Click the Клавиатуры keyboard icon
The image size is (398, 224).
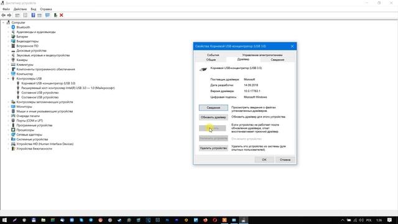[13, 65]
